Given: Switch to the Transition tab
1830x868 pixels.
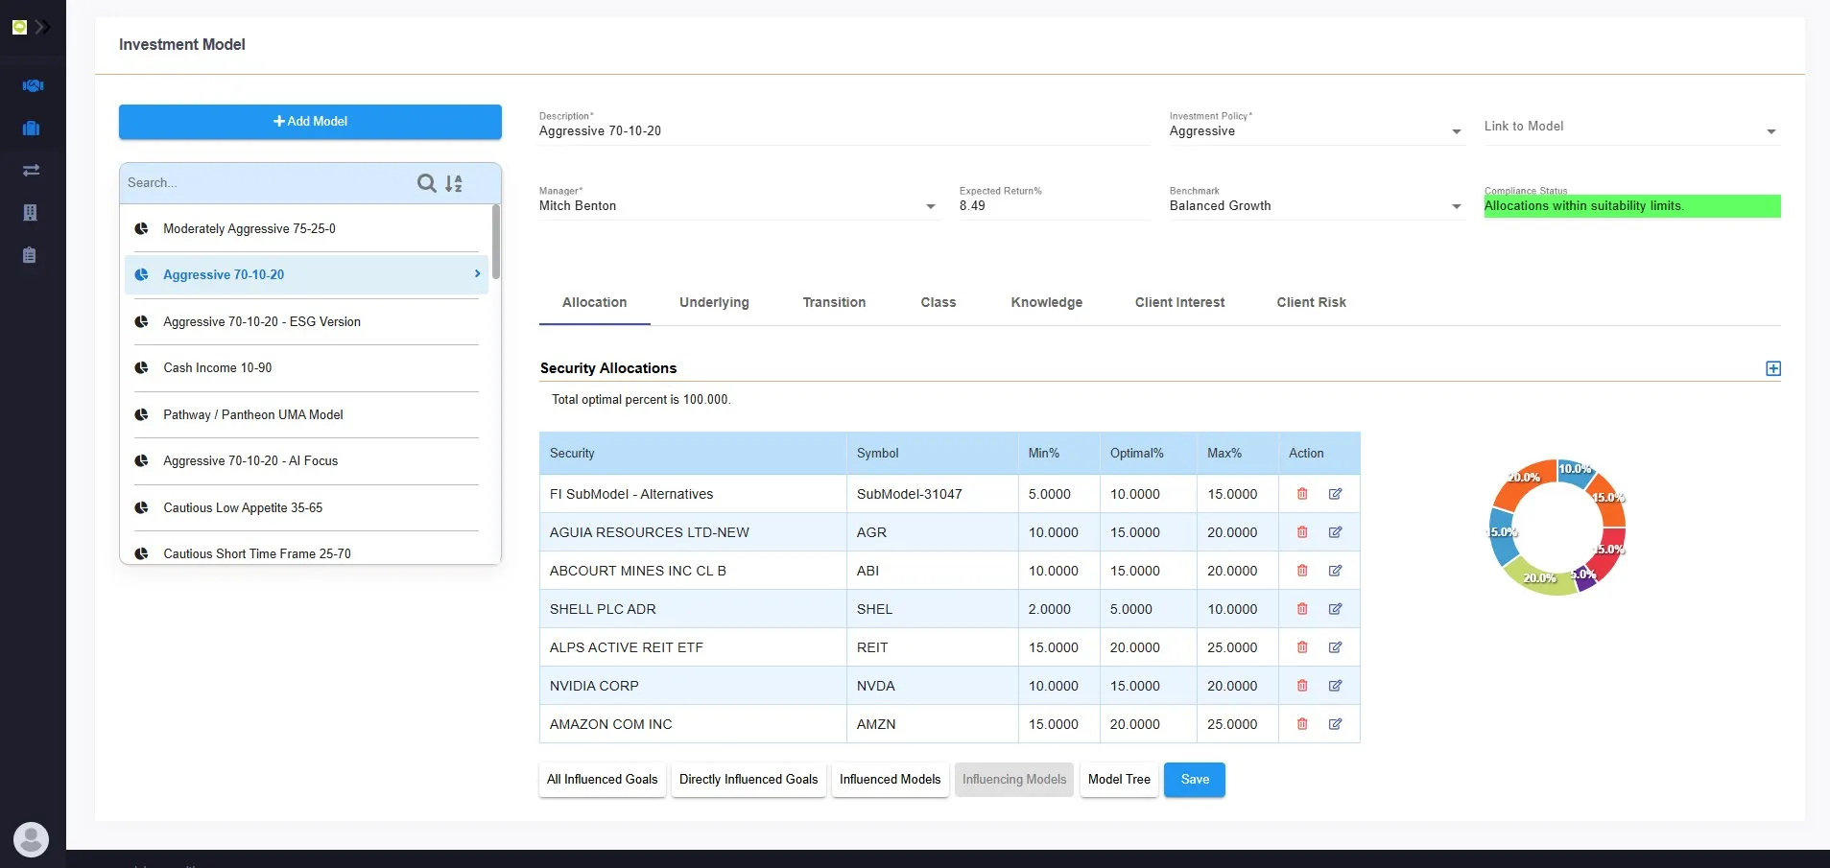Looking at the screenshot, I should pos(833,302).
